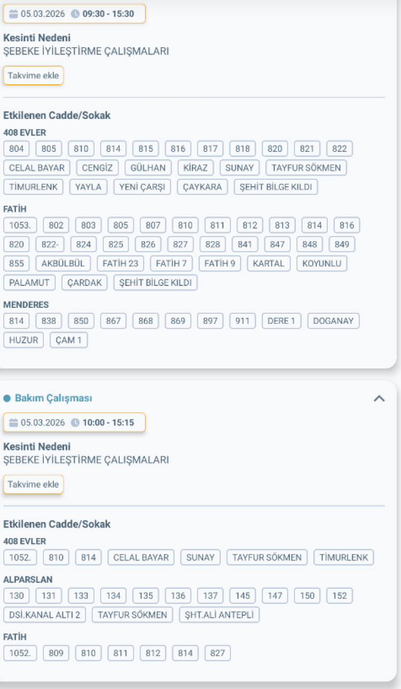Tap the ÇAM 1 street tag
This screenshot has height=689, width=401.
(x=68, y=340)
